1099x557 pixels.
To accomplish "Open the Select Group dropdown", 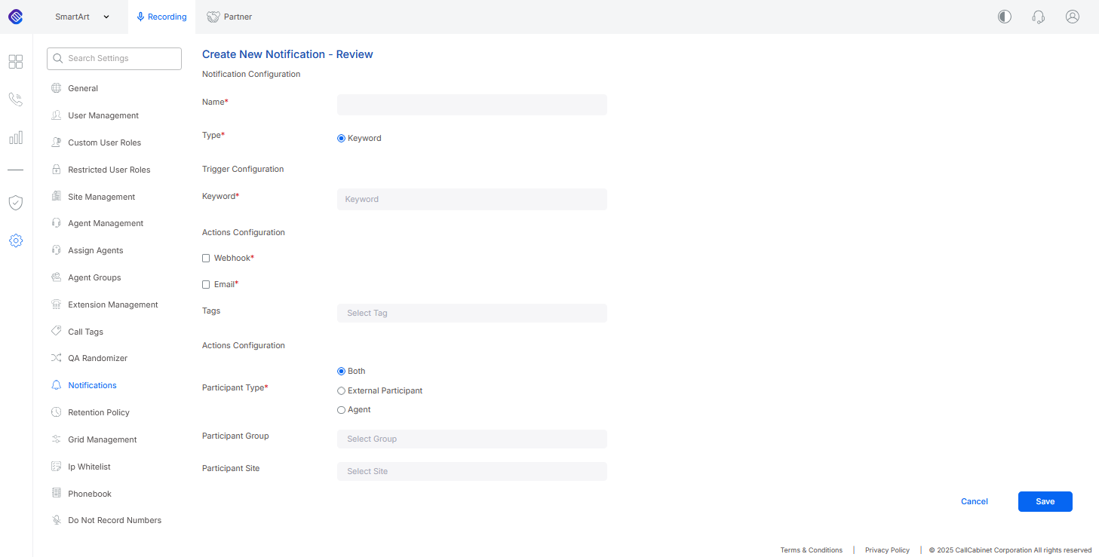I will (472, 439).
